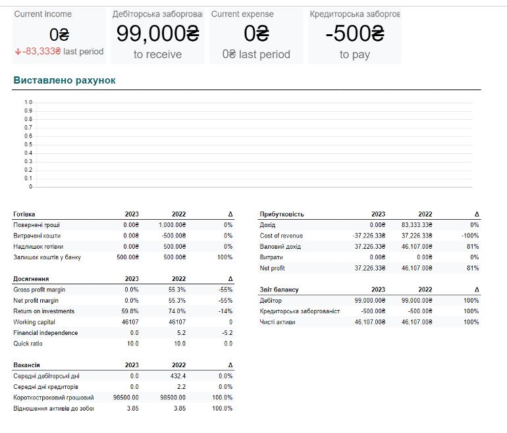507x433 pixels.
Task: Select the Return on investments row
Action: 123,311
